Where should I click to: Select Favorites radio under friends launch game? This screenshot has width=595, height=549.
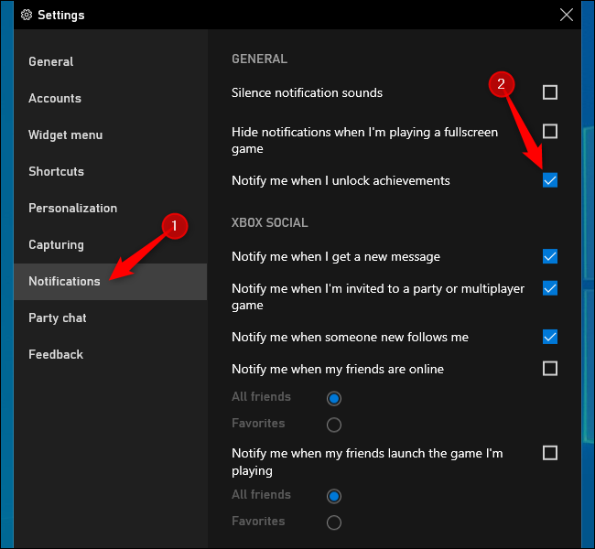click(334, 522)
